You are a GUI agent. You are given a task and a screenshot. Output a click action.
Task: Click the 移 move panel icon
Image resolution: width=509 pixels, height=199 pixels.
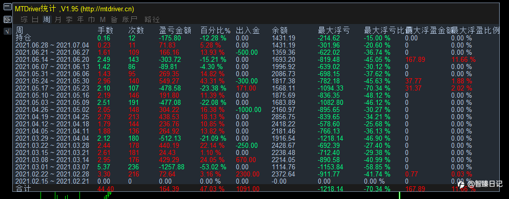pos(7,19)
